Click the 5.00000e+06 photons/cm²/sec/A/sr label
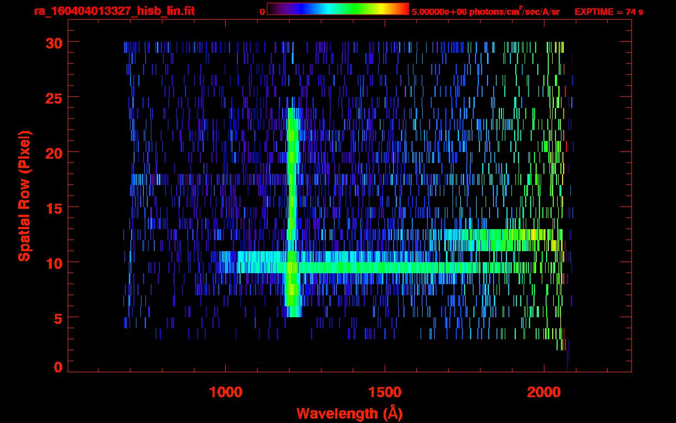The image size is (676, 423). coord(486,11)
